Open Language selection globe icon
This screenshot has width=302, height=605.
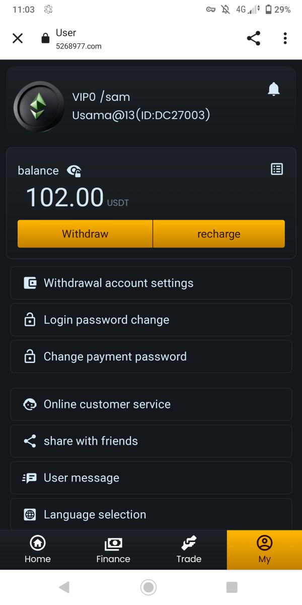[x=30, y=515]
